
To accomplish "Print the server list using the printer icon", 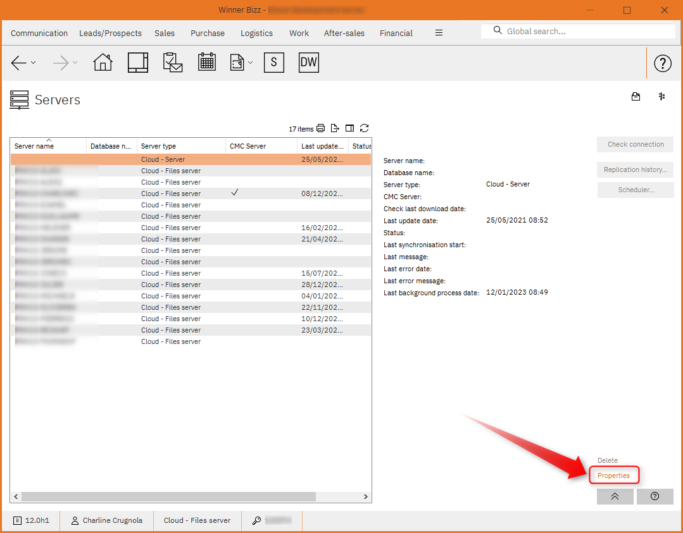I will point(320,128).
